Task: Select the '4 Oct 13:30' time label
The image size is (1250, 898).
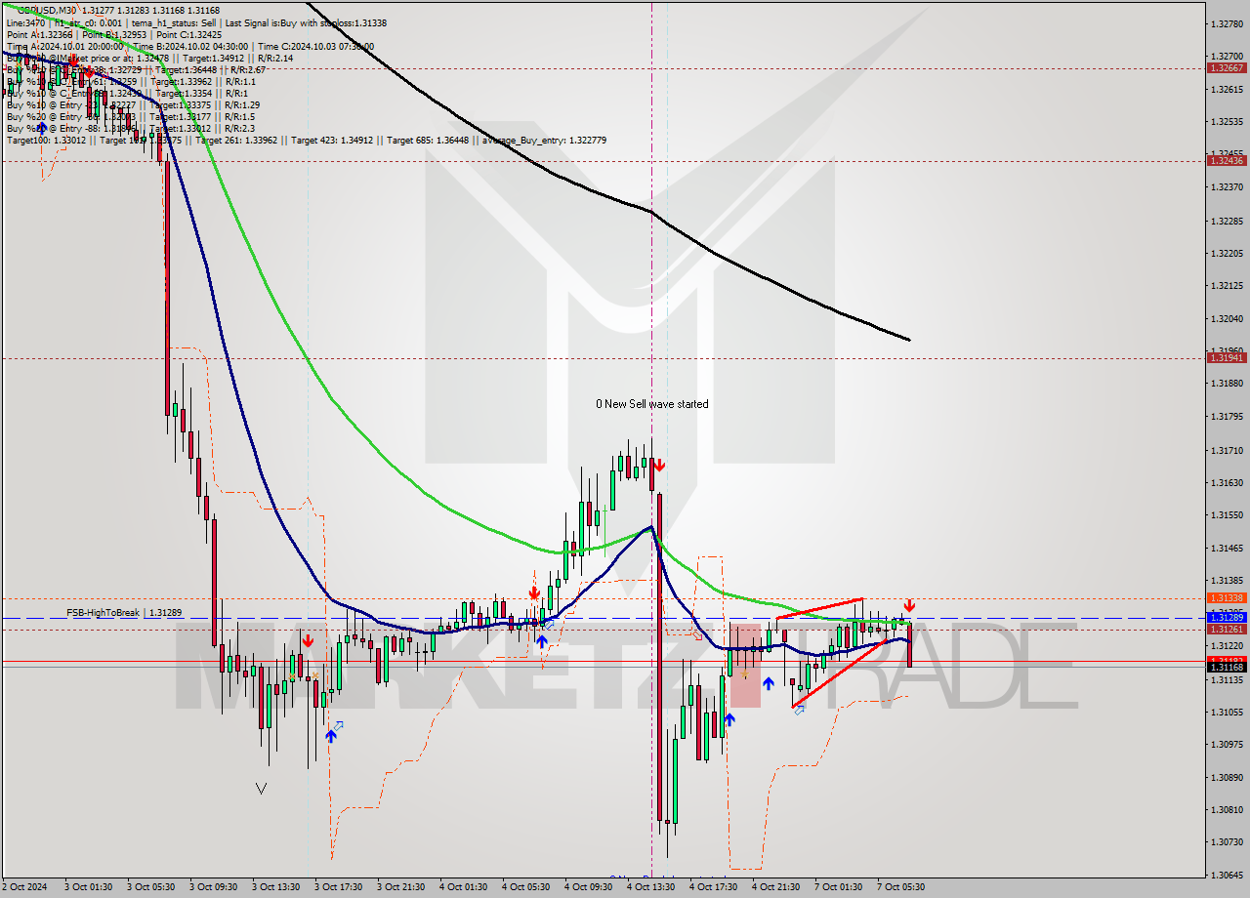Action: [651, 887]
